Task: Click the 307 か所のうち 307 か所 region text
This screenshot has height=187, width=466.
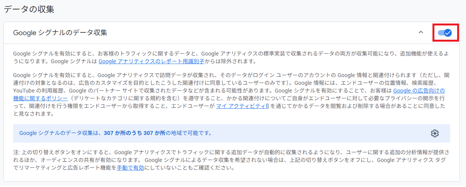Action: point(135,133)
